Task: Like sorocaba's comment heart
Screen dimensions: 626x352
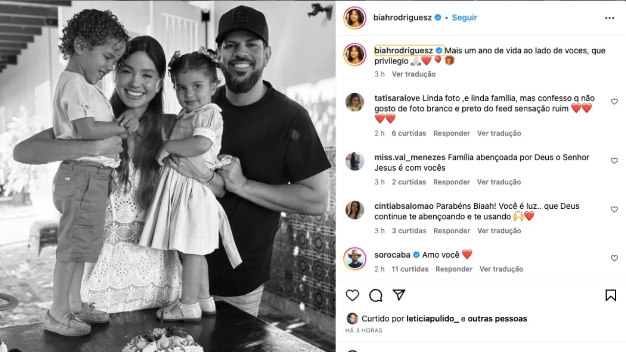Action: point(614,258)
